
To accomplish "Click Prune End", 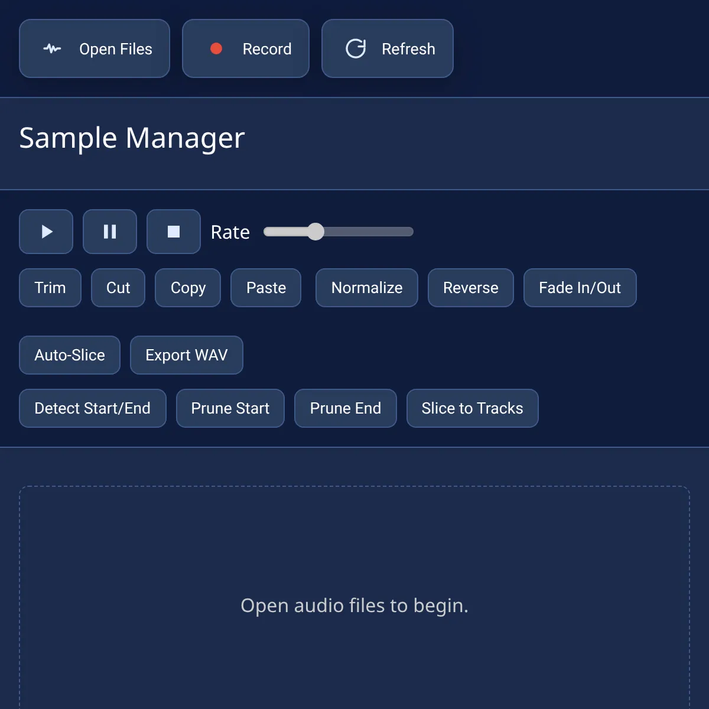I will pyautogui.click(x=346, y=408).
